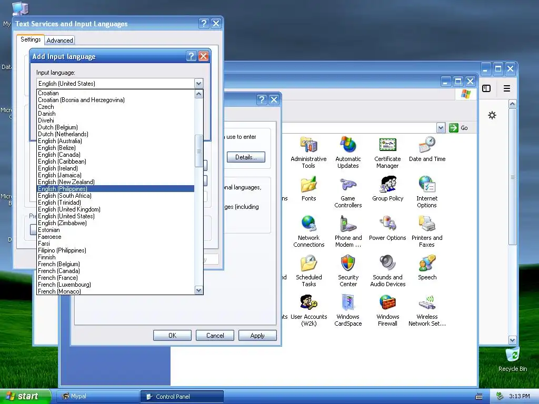Image resolution: width=539 pixels, height=404 pixels.
Task: Open Network Connections icon
Action: 308,232
